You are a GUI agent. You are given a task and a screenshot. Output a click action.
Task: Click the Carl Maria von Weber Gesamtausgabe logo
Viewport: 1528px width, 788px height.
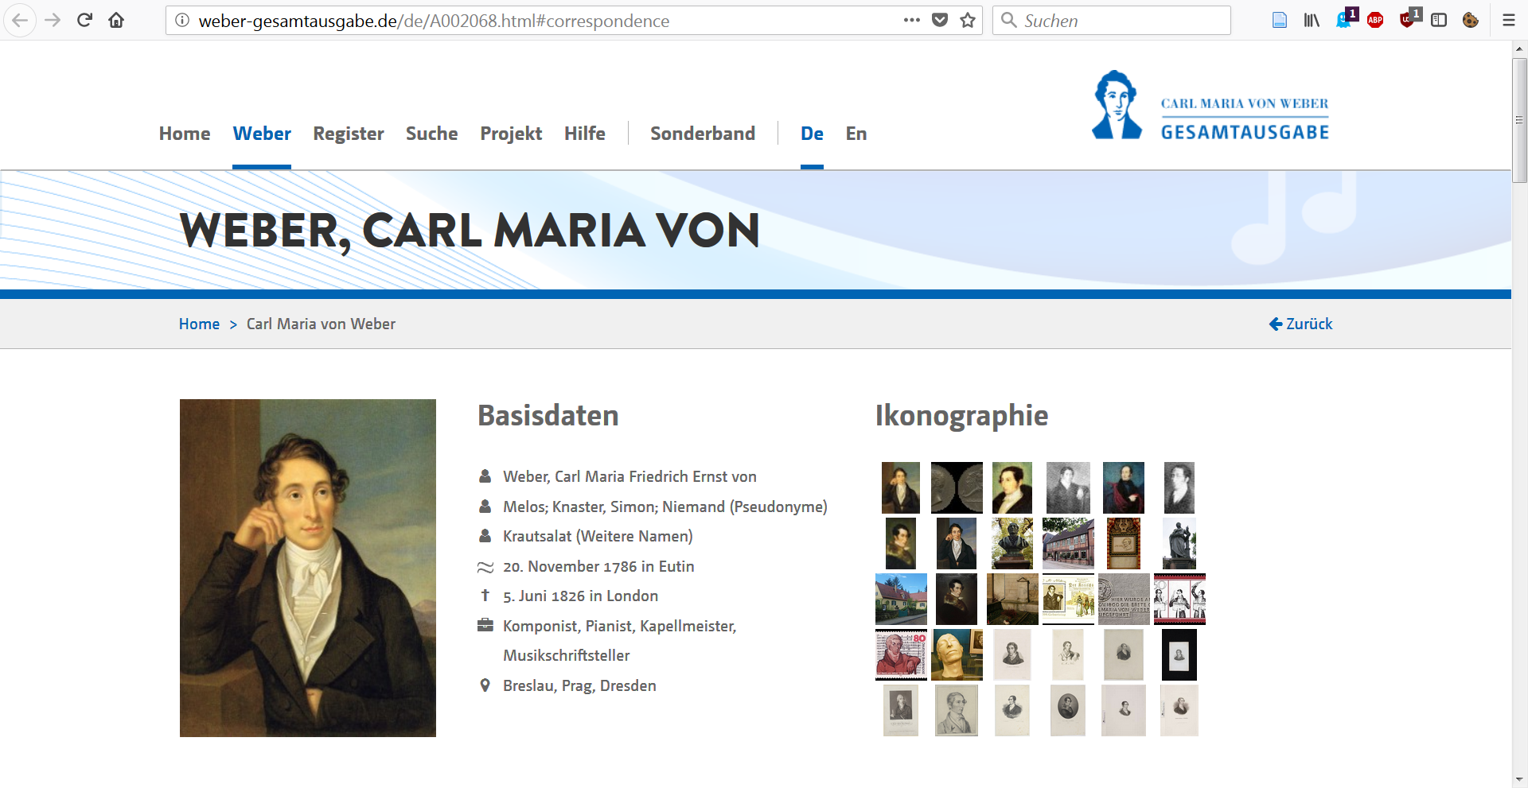point(1210,106)
